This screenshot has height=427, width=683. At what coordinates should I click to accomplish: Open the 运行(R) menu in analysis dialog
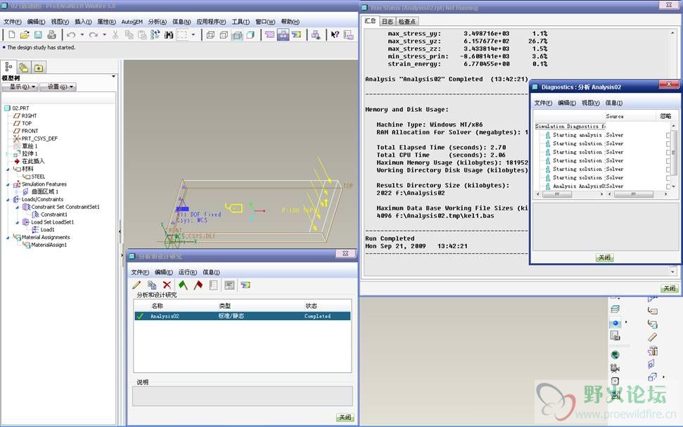pos(188,272)
